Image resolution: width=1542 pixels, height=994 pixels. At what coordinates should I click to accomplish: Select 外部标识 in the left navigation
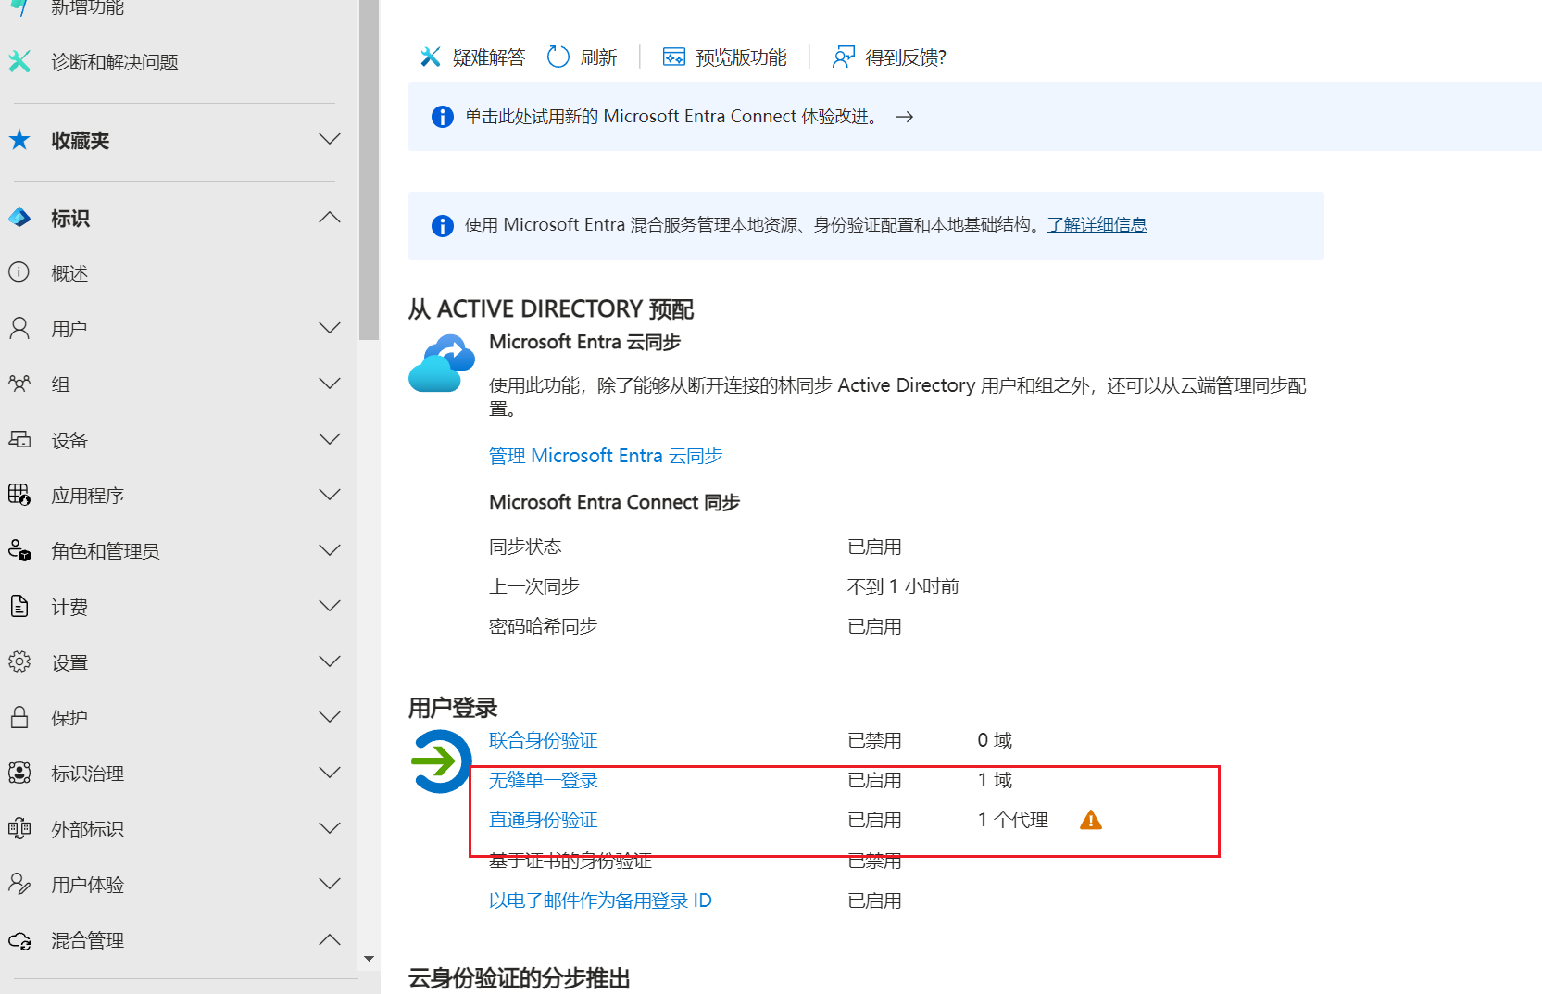(88, 829)
